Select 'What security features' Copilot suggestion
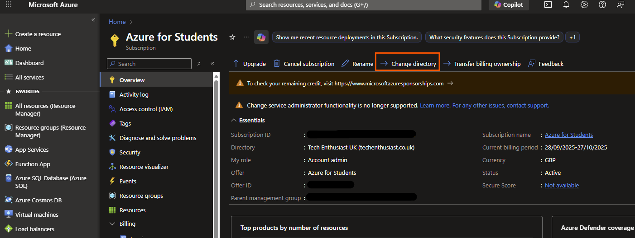This screenshot has height=238, width=635. 494,37
